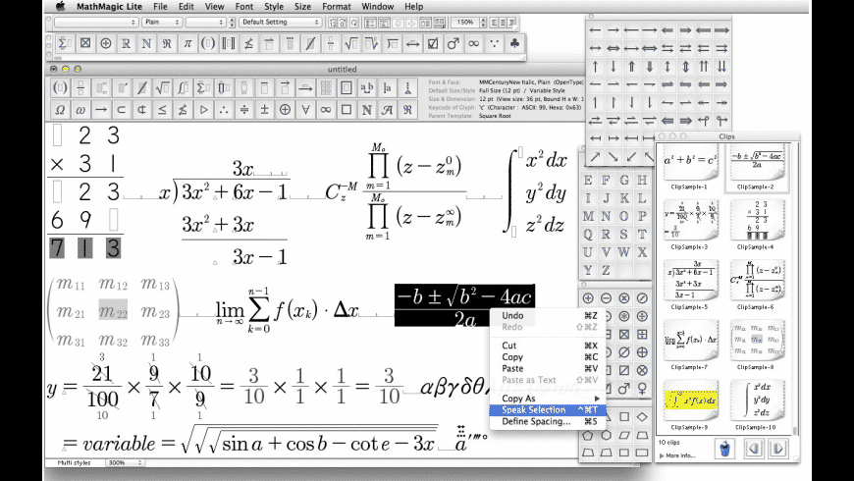Expand More Info in Clips window
This screenshot has height=481, width=854.
(x=677, y=455)
